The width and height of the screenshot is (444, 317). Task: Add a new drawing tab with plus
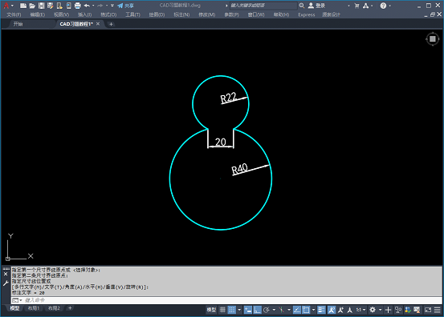pos(111,24)
